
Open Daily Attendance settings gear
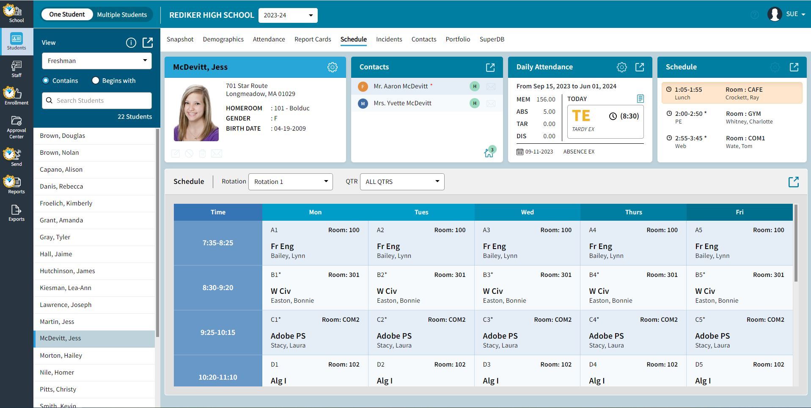(621, 67)
